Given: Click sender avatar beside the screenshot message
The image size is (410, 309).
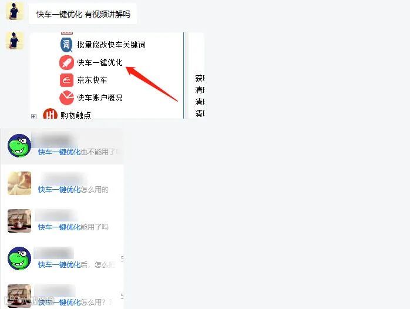Looking at the screenshot, I should 15,41.
